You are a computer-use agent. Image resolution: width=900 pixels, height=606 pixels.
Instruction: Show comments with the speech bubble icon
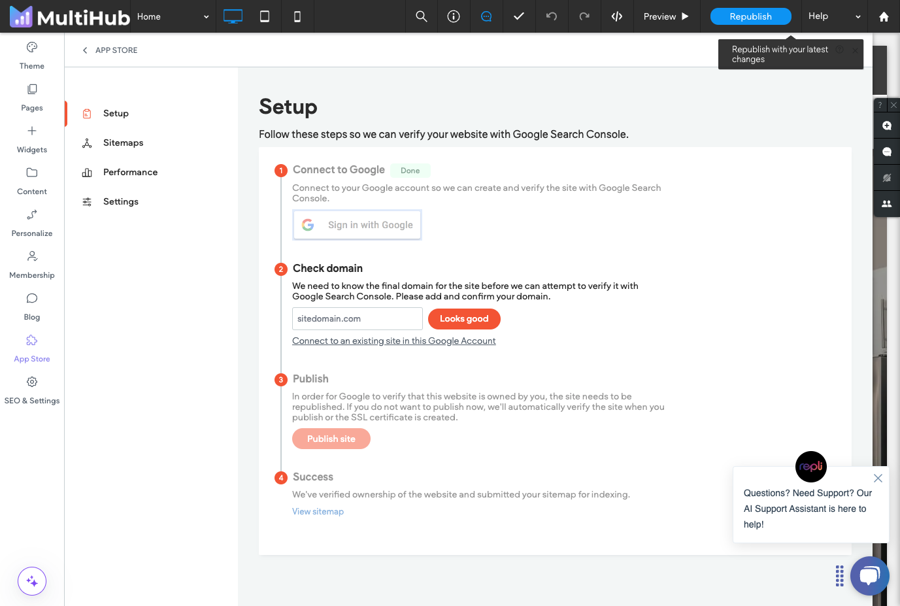pos(887,152)
